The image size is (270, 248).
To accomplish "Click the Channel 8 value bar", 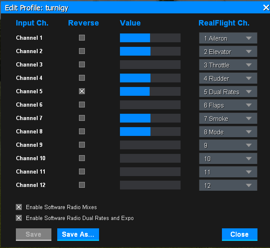I will [x=150, y=131].
